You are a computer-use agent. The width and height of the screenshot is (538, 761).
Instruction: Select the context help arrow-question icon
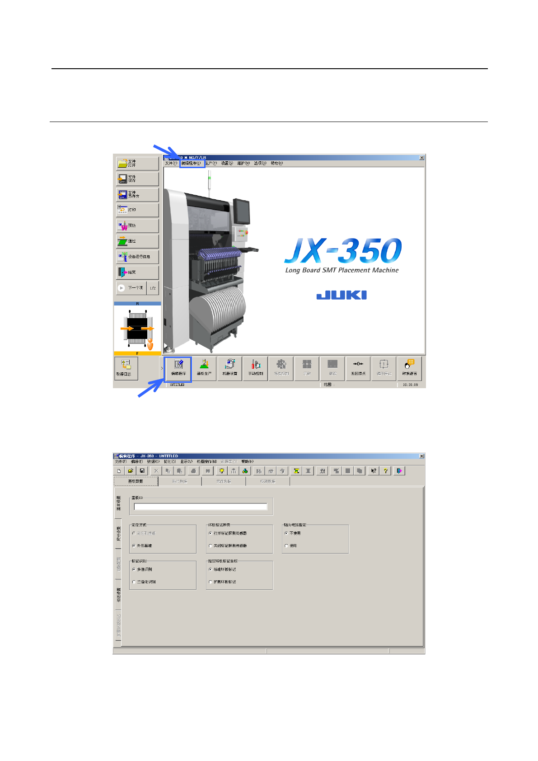(x=374, y=471)
